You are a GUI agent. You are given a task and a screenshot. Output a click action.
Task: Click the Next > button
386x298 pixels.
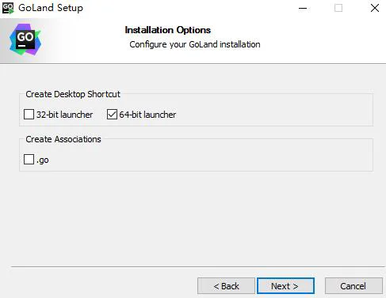pyautogui.click(x=285, y=286)
